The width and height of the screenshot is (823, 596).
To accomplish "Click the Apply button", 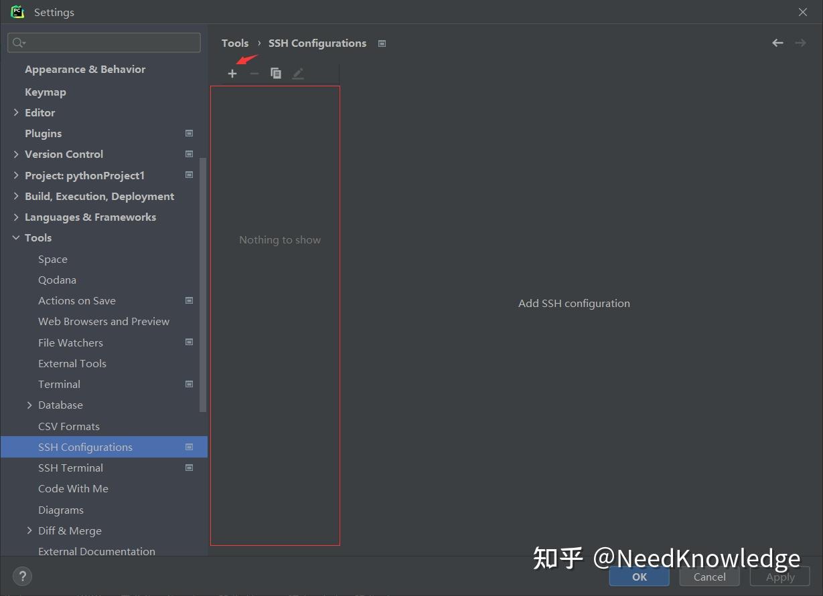I will [779, 577].
